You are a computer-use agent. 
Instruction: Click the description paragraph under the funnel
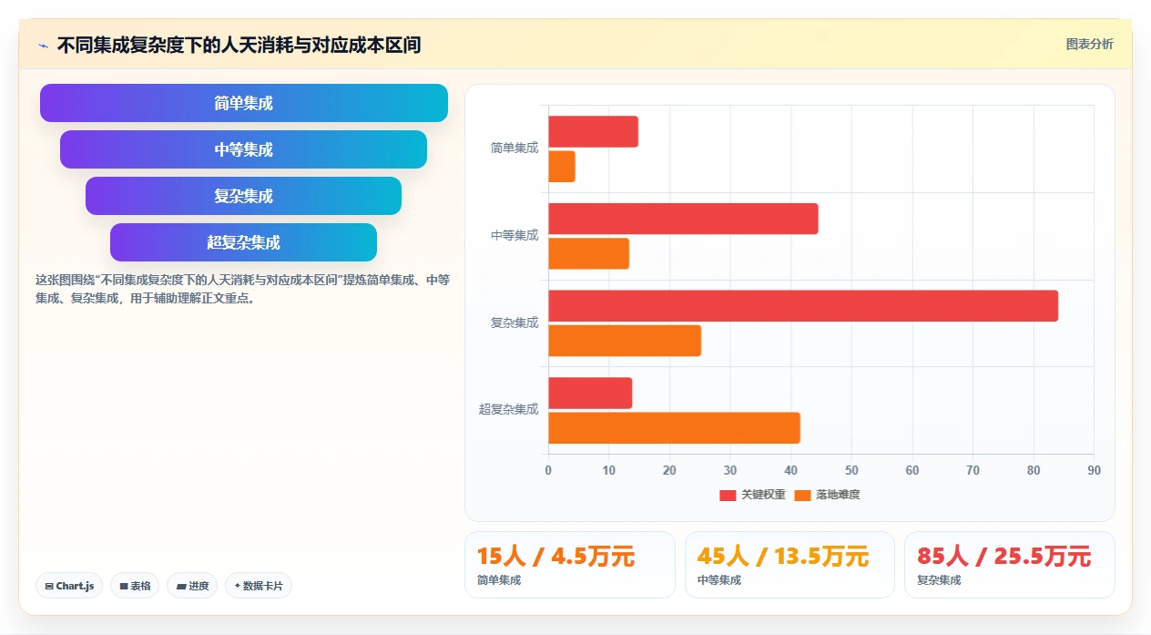click(x=242, y=289)
